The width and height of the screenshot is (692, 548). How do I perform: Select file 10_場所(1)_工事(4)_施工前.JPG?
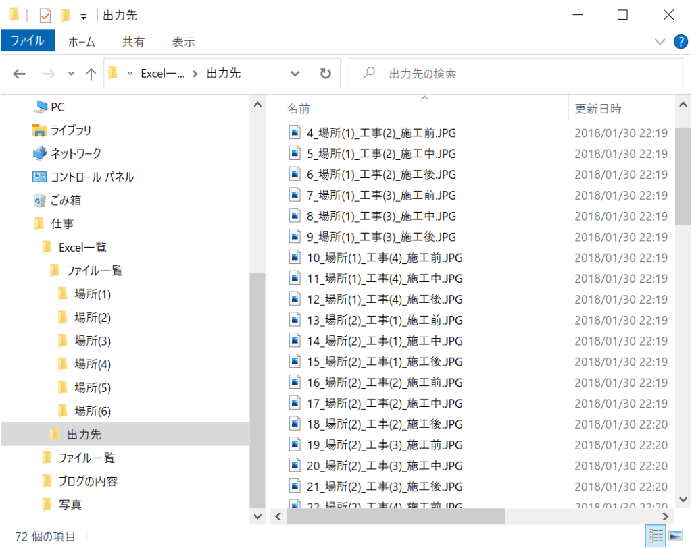(x=385, y=258)
